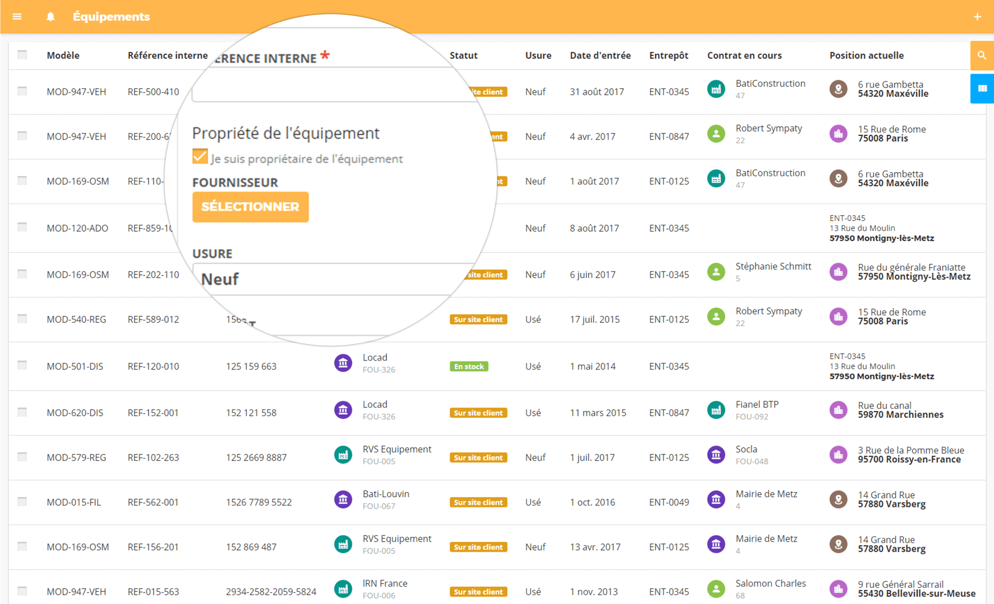Sort by Entrepôt column header

coord(668,55)
